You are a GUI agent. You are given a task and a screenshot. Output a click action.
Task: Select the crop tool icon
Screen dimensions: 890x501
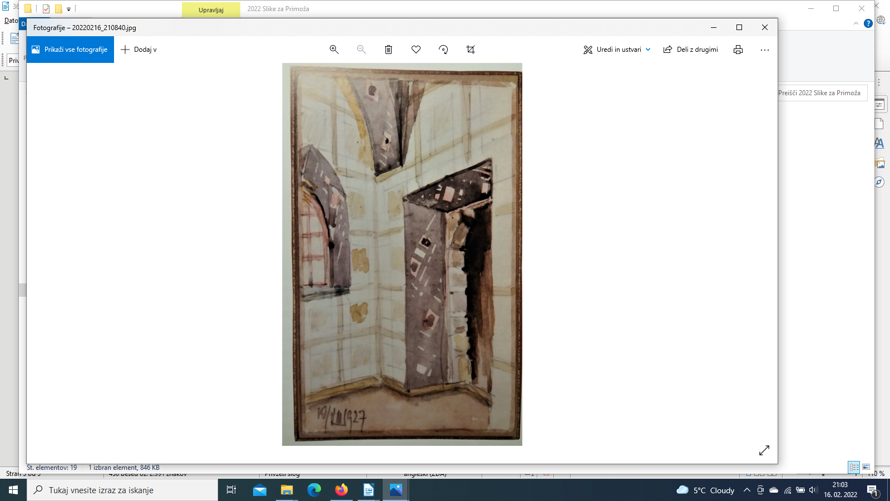click(471, 50)
